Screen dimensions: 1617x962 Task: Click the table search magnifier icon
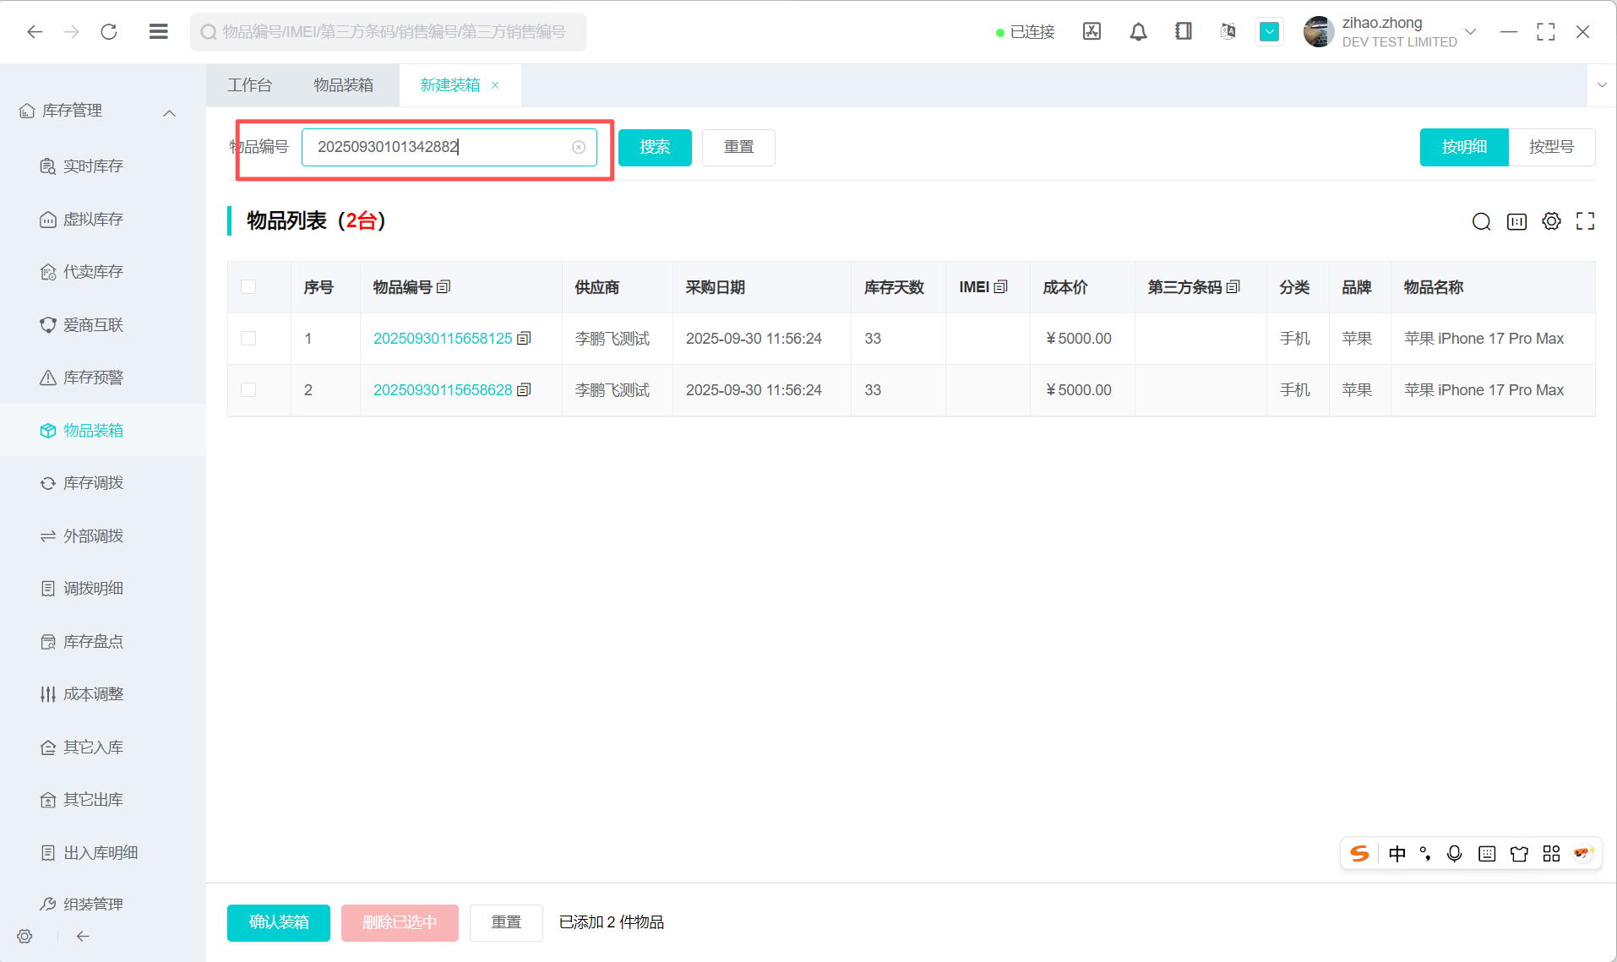pyautogui.click(x=1481, y=221)
